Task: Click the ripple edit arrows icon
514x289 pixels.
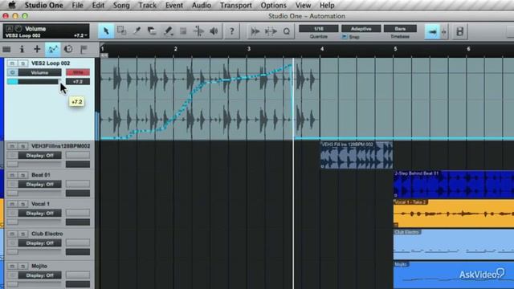Action: (x=271, y=31)
